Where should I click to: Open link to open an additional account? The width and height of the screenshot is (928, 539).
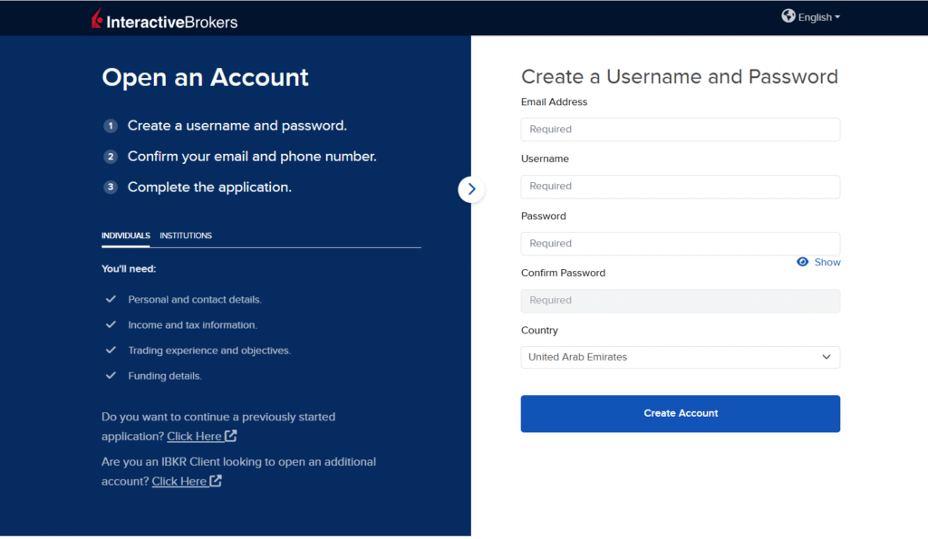point(179,481)
